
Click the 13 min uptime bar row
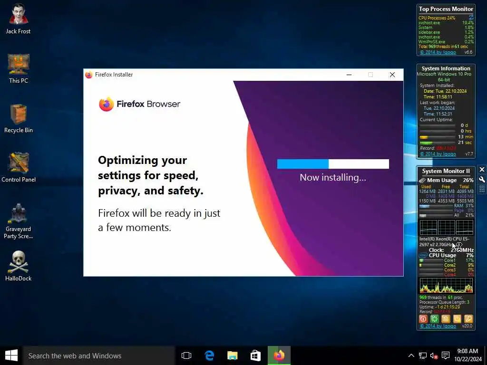pyautogui.click(x=446, y=137)
